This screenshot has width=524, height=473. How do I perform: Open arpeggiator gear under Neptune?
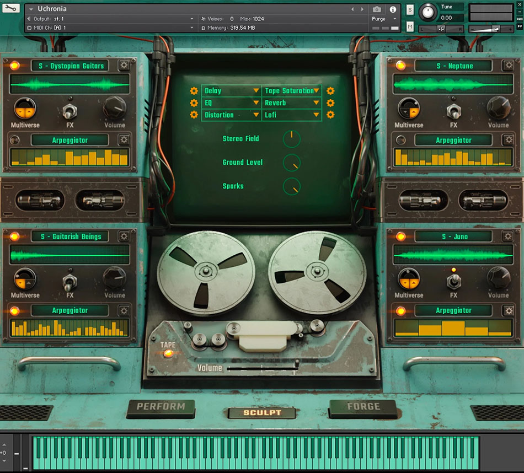[x=509, y=139]
